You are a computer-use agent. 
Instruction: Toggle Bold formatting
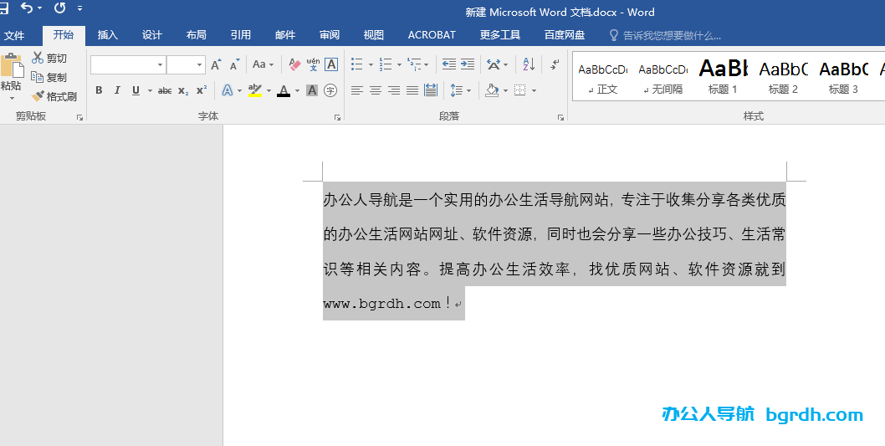99,90
